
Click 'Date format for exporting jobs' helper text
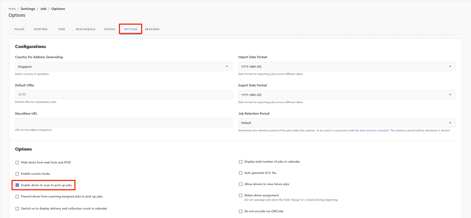[271, 102]
